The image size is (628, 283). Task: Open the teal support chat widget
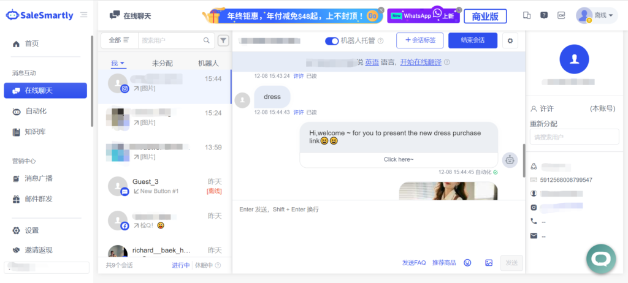(601, 259)
